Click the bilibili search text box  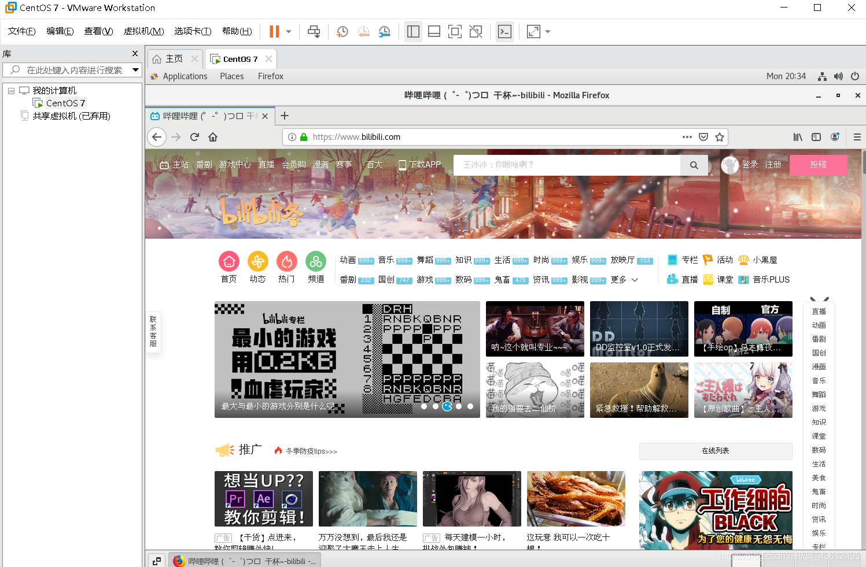(567, 165)
